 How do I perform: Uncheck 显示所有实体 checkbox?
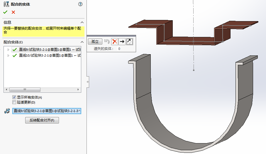[14, 97]
